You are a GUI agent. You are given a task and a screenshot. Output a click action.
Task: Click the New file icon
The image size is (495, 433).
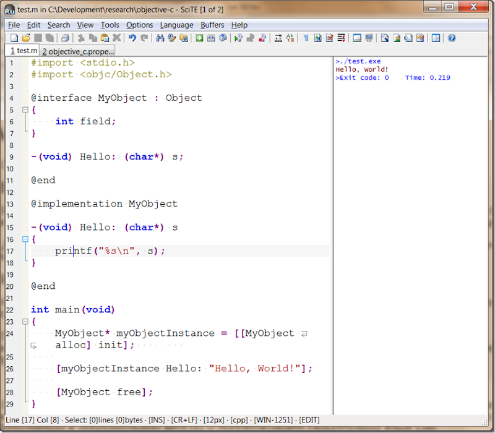[14, 38]
